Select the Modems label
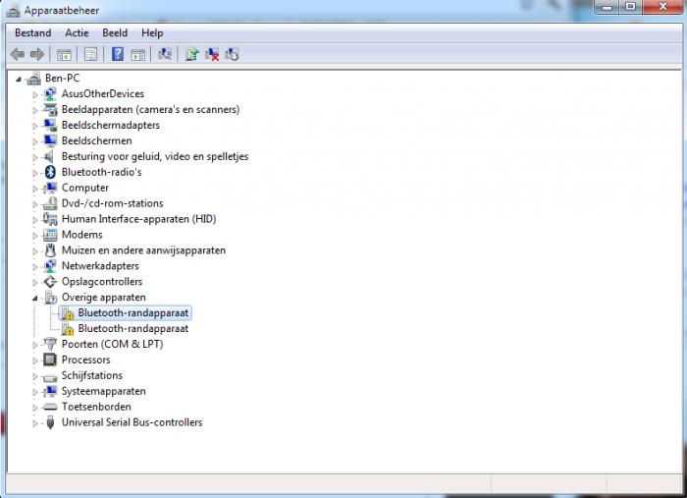This screenshot has width=687, height=498. (x=81, y=235)
